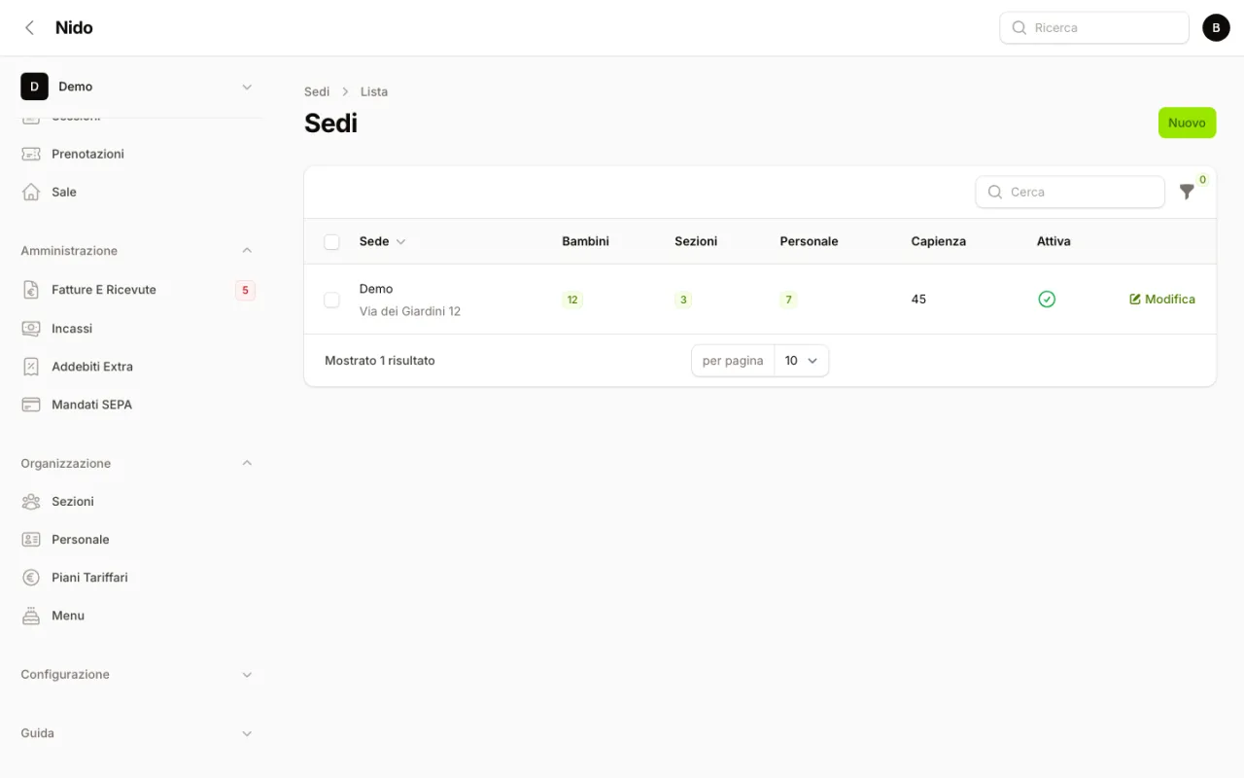Open the Menu cake icon
This screenshot has height=778, width=1244.
coord(31,616)
